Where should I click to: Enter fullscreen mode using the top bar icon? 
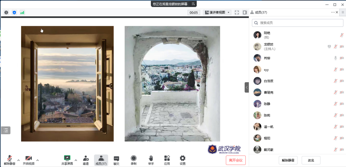237,13
